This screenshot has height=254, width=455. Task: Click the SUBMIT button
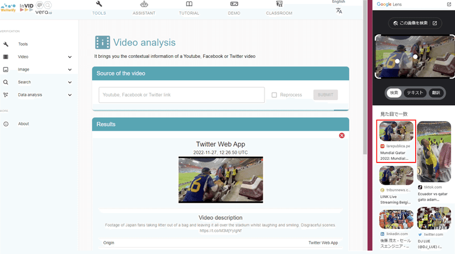325,95
